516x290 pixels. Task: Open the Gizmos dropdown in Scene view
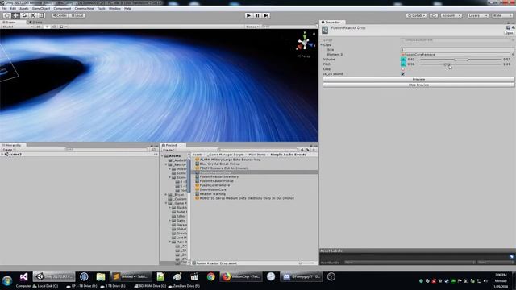(x=252, y=27)
